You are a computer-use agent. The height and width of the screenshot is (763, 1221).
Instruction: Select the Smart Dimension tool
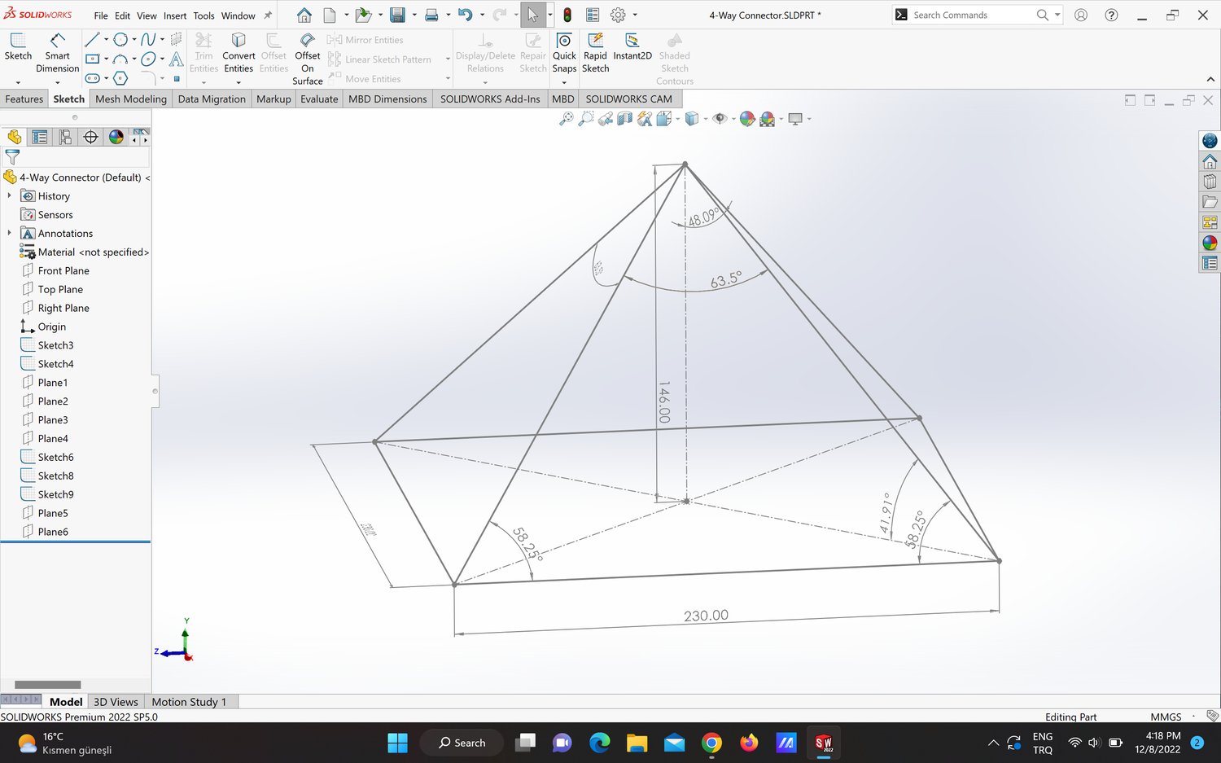[x=57, y=52]
